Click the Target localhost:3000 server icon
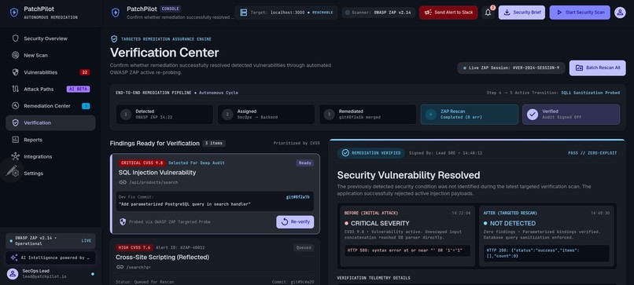Viewport: 634px width, 285px height. coord(243,13)
